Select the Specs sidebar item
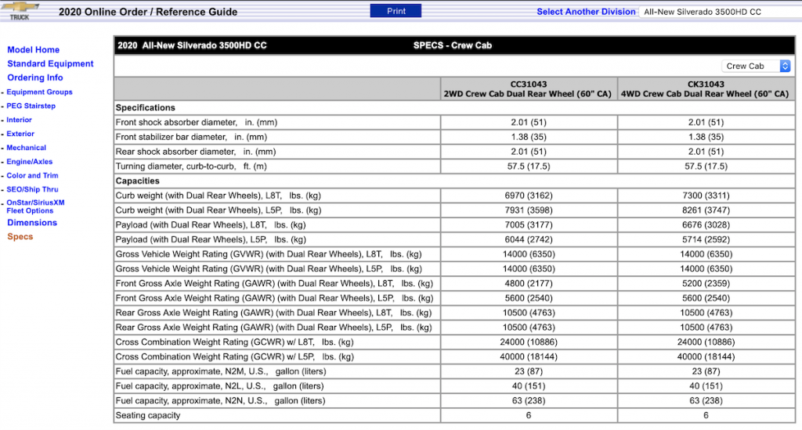Image resolution: width=802 pixels, height=430 pixels. click(x=20, y=236)
